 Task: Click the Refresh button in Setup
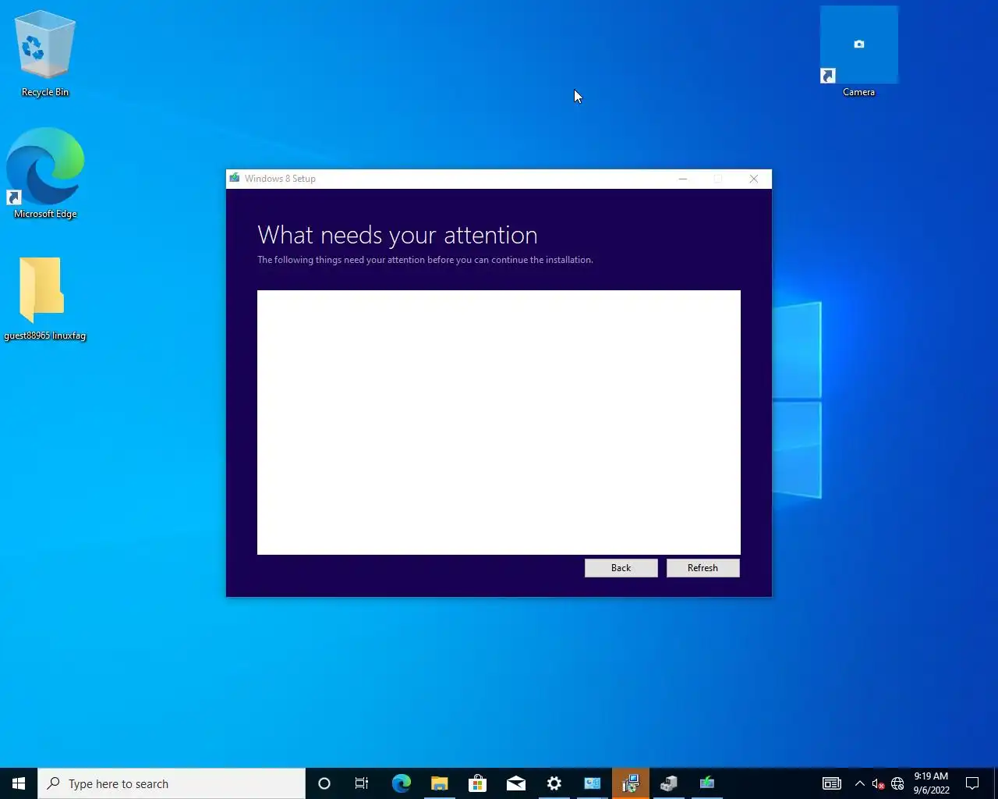[x=702, y=568]
